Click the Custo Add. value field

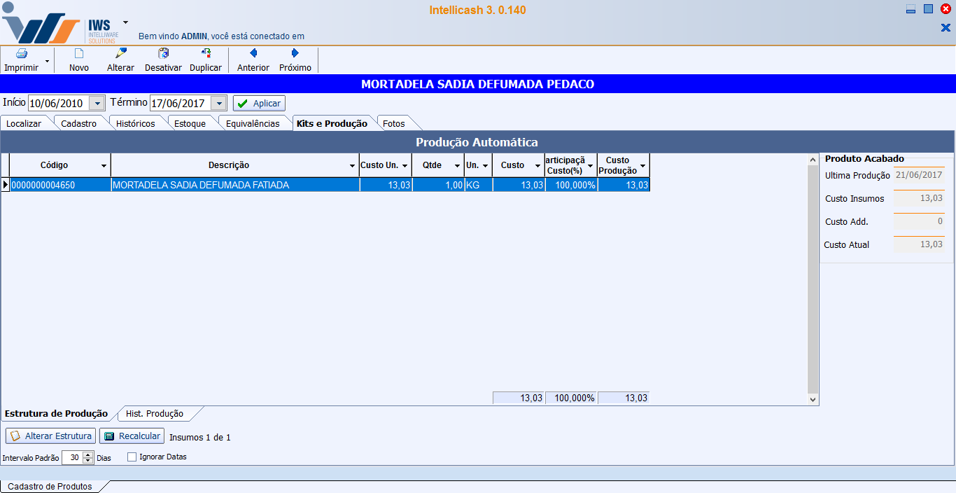coord(919,221)
